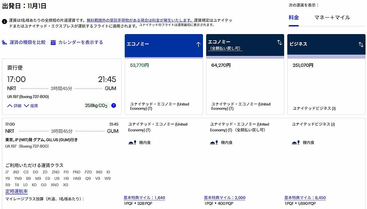The width and height of the screenshot is (367, 209).
Task: Open 基本特典マイル：8,450 link
Action: coord(305,197)
